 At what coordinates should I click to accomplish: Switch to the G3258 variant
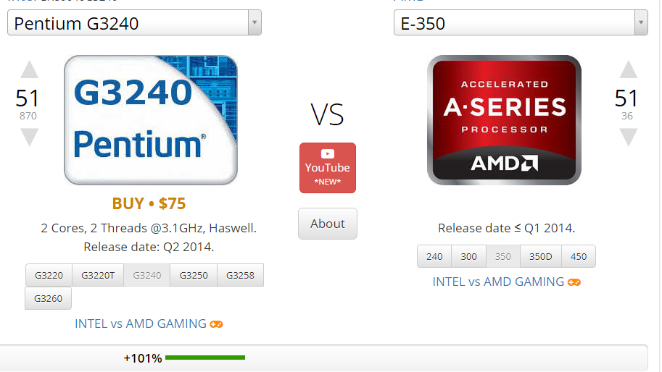240,275
